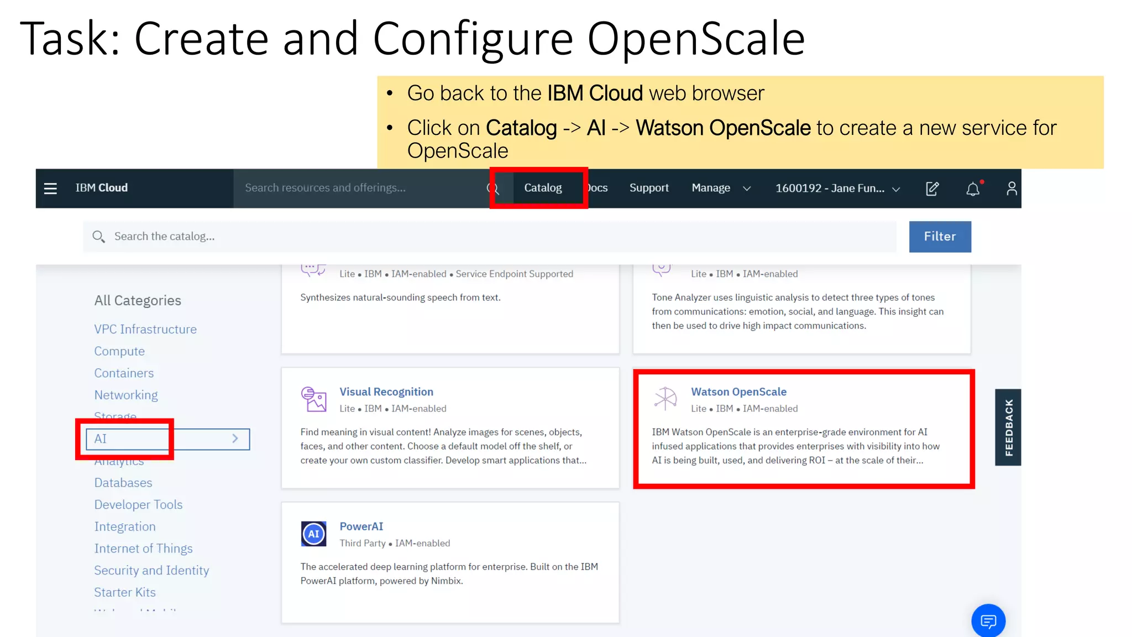Click the magnifier icon in catalog search
The width and height of the screenshot is (1132, 637).
(x=98, y=237)
